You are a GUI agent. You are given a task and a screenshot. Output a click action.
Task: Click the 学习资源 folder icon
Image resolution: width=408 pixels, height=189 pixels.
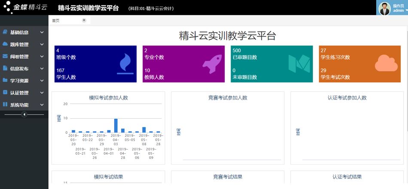click(x=5, y=80)
